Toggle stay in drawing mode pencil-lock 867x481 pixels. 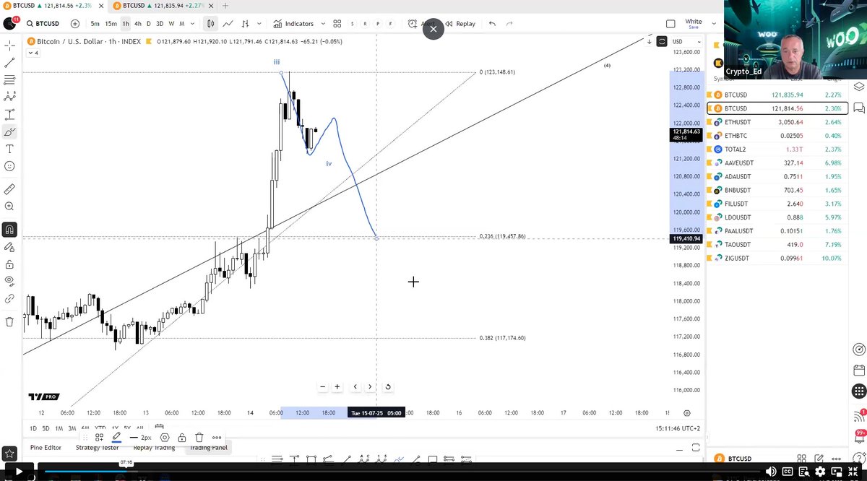point(9,247)
